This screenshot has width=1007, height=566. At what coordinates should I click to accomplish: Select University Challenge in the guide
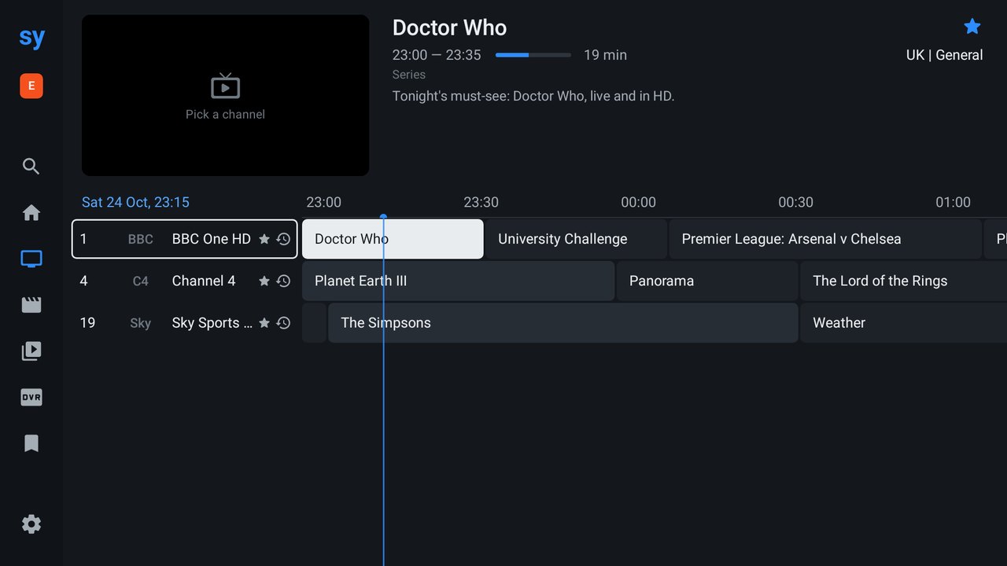click(576, 239)
